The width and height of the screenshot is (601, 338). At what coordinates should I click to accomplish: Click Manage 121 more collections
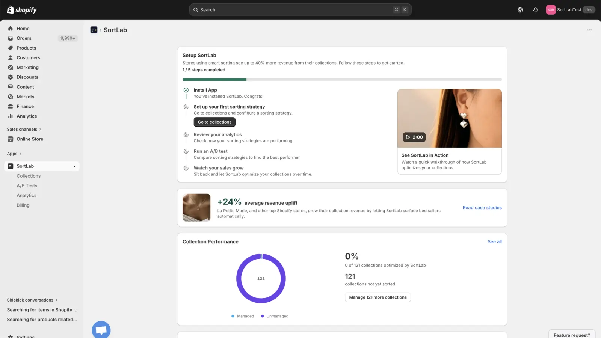(378, 297)
